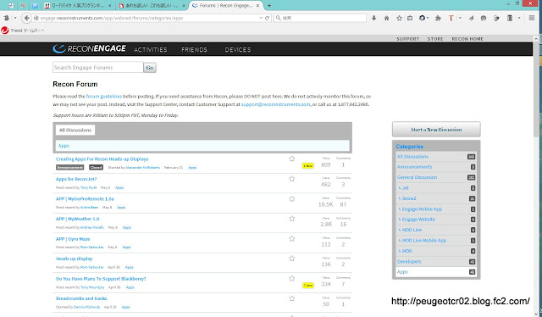This screenshot has height=317, width=542.
Task: Click the RECON HOME link
Action: click(467, 39)
